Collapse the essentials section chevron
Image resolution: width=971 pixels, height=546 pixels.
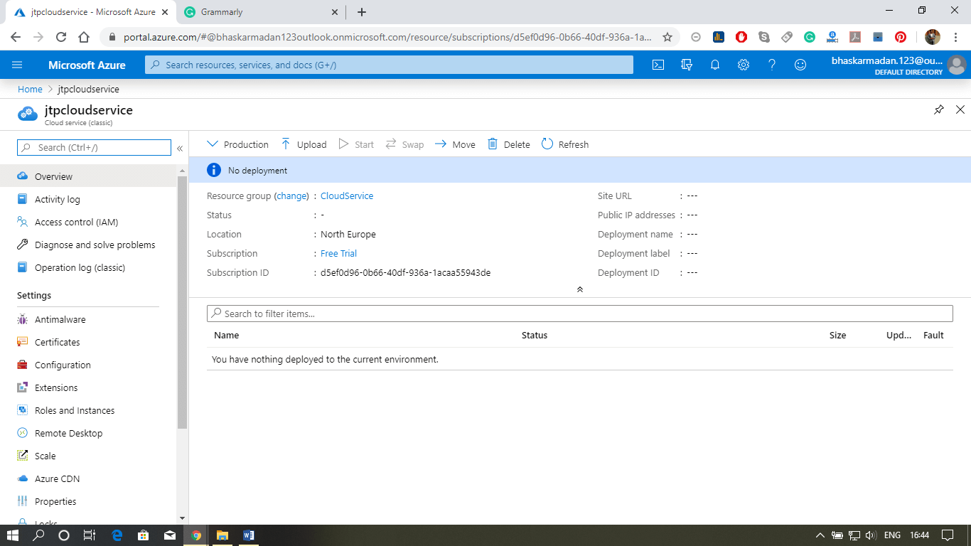click(580, 289)
